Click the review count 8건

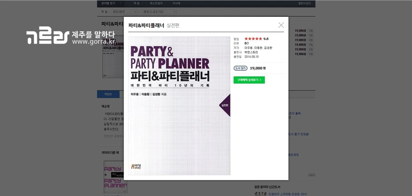(246, 43)
